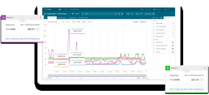Viewport: 209px width, 95px height.
Task: Click the pencil edit icon in route bar
Action: pyautogui.click(x=116, y=14)
